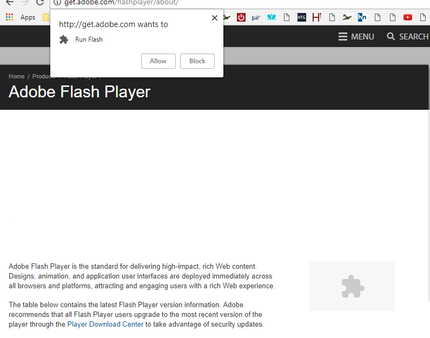Open the page bookmark directly left of YouTube
The height and width of the screenshot is (338, 430).
pyautogui.click(x=393, y=17)
